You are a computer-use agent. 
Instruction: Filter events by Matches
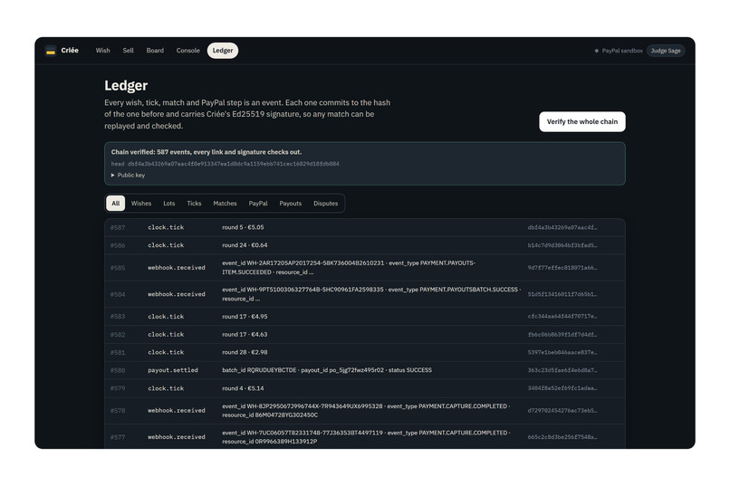coord(225,204)
